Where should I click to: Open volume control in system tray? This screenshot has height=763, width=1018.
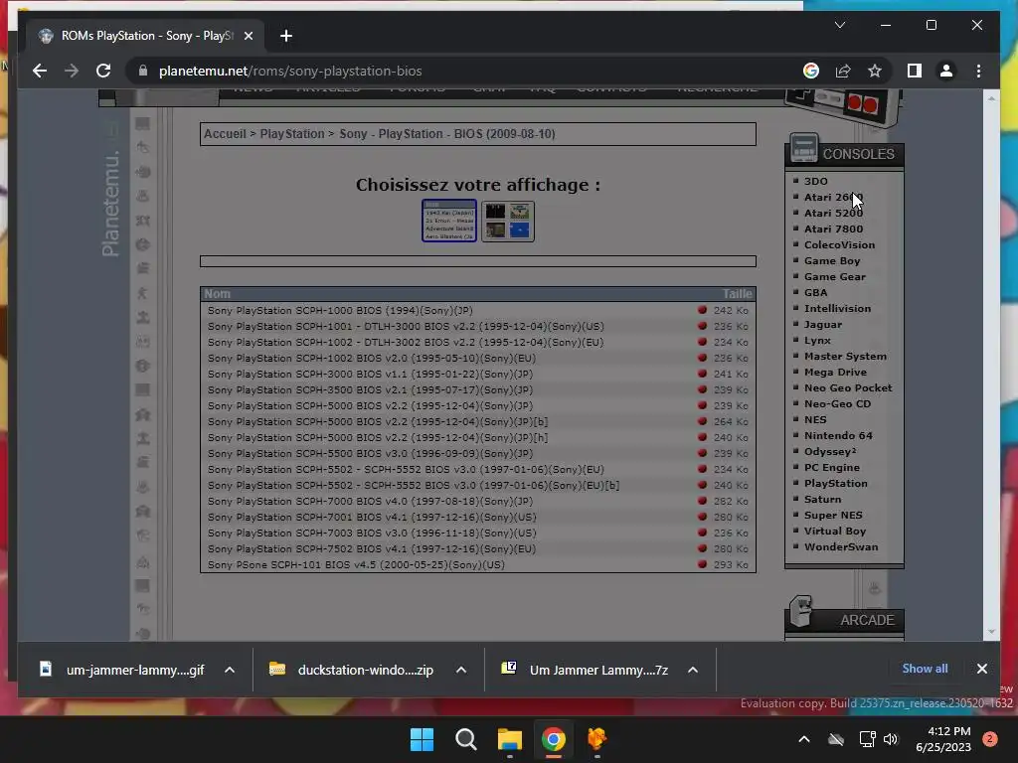891,739
